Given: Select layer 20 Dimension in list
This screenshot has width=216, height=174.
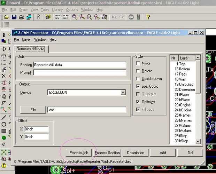Looking at the screenshot, I should pos(183,89).
